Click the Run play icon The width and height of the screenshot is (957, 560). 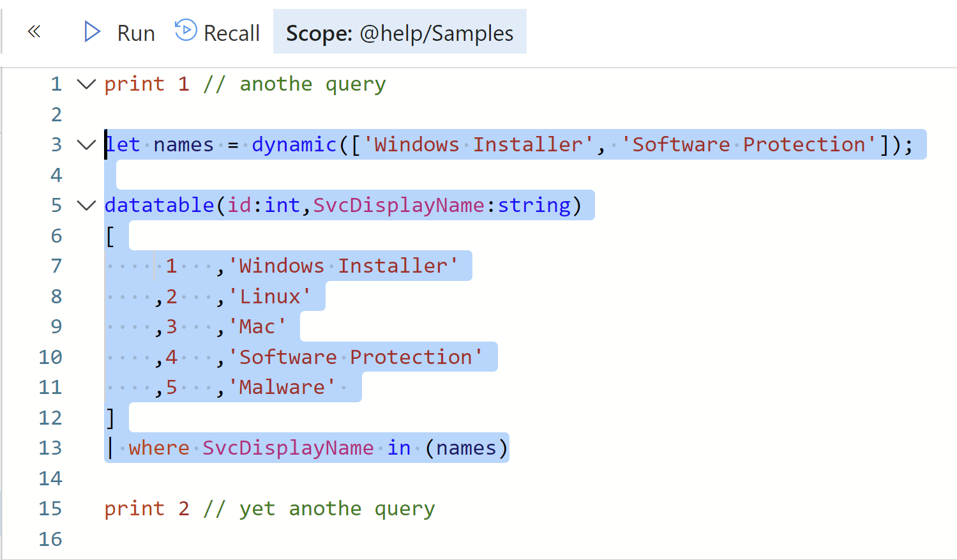click(x=93, y=31)
